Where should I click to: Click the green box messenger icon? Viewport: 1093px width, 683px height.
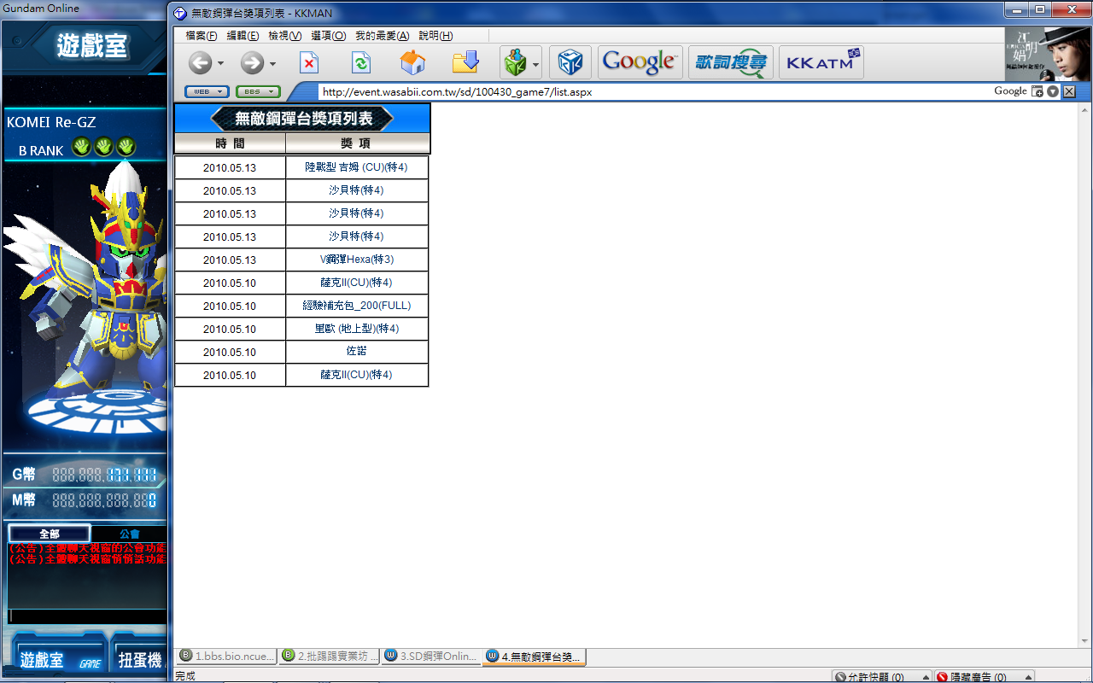(x=515, y=63)
